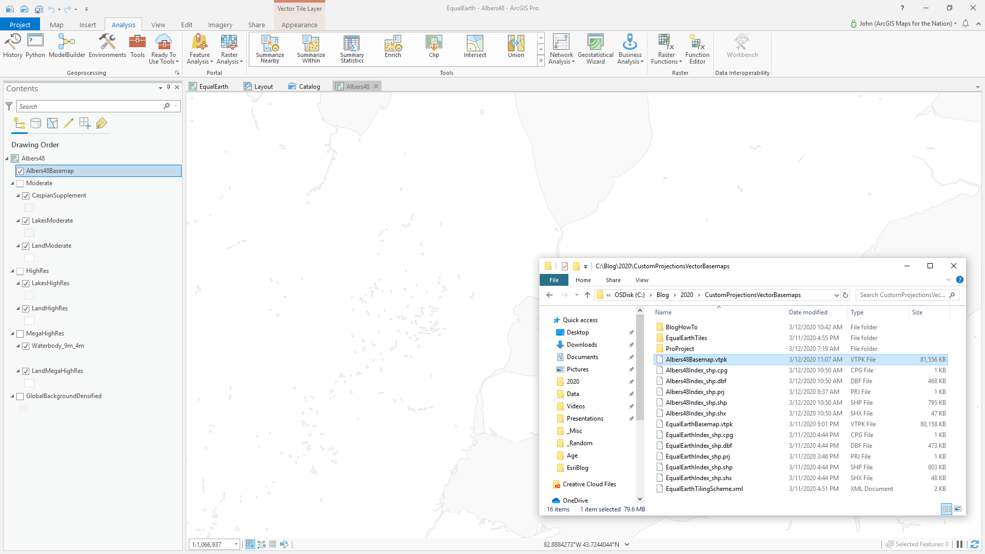List by Drawing Order in Contents
The image size is (985, 554).
19,123
